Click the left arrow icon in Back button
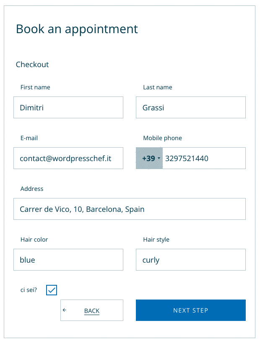This screenshot has width=260, height=344. click(65, 310)
